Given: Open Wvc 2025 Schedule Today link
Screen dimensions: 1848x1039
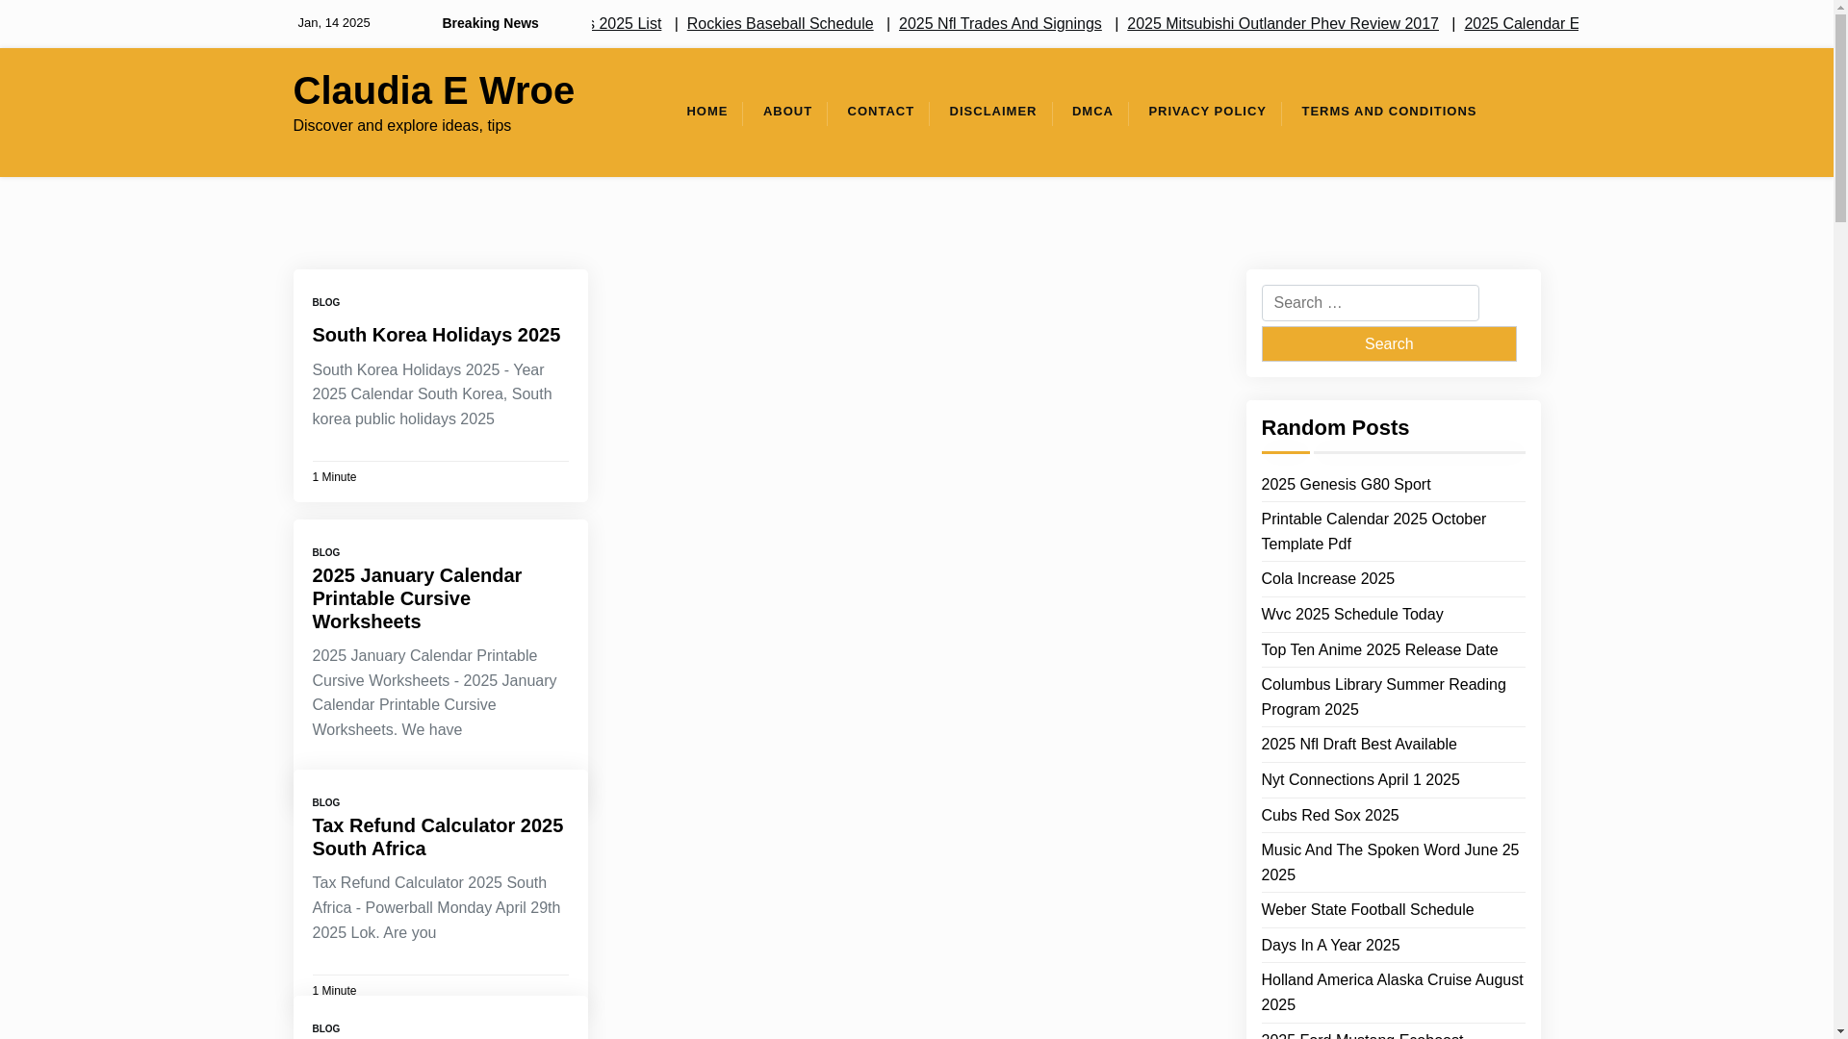Looking at the screenshot, I should pyautogui.click(x=1351, y=615).
